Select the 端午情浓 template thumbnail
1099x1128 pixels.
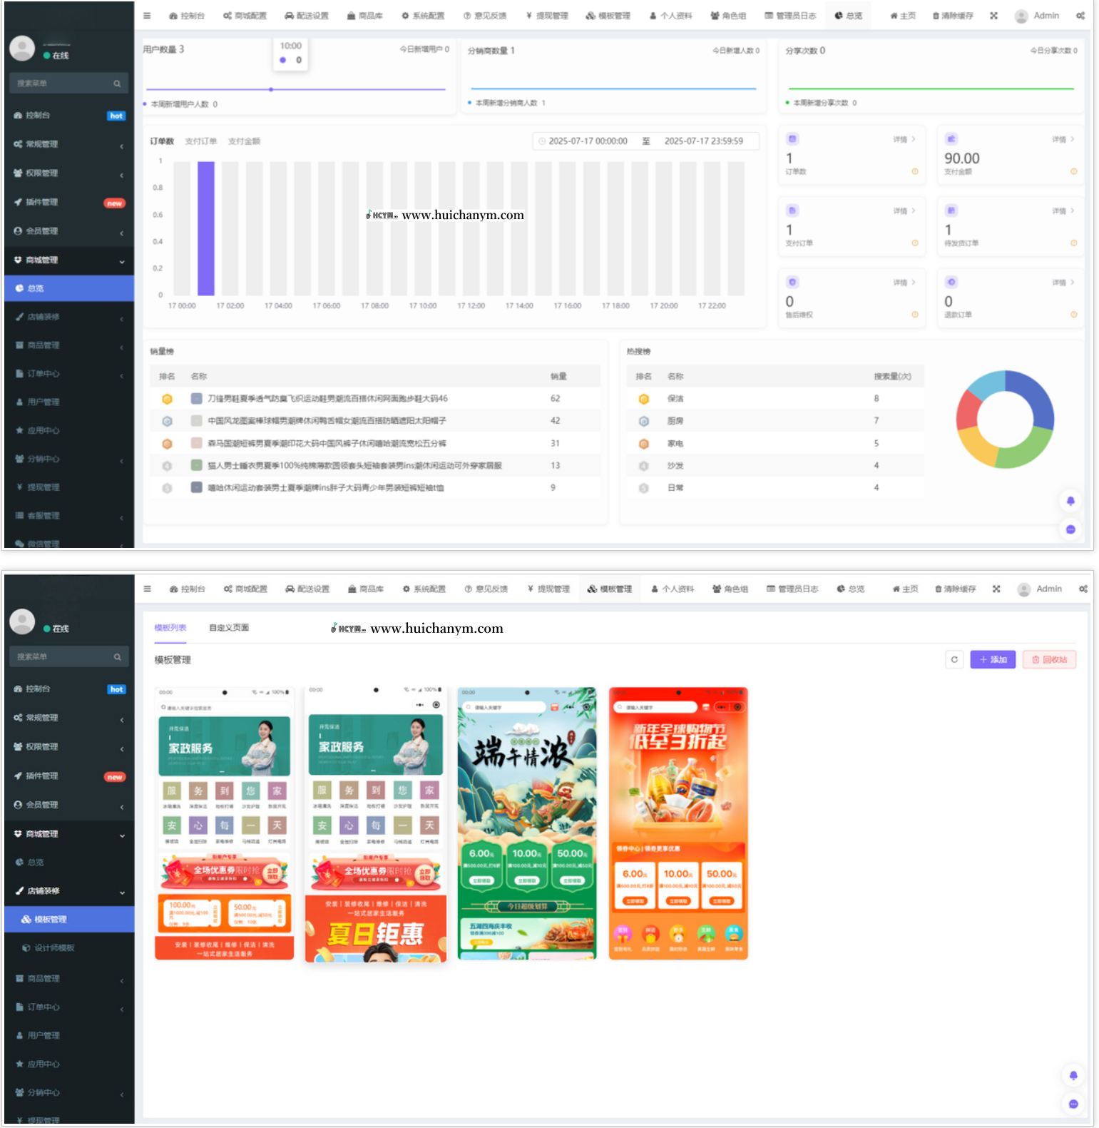526,823
